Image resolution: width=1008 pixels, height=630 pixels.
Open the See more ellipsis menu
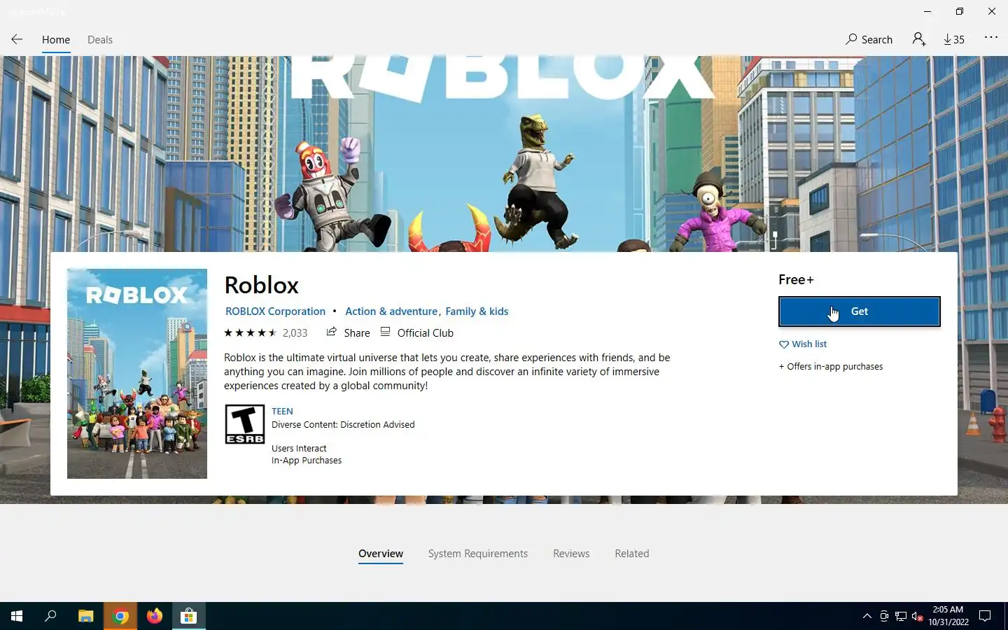(x=991, y=38)
